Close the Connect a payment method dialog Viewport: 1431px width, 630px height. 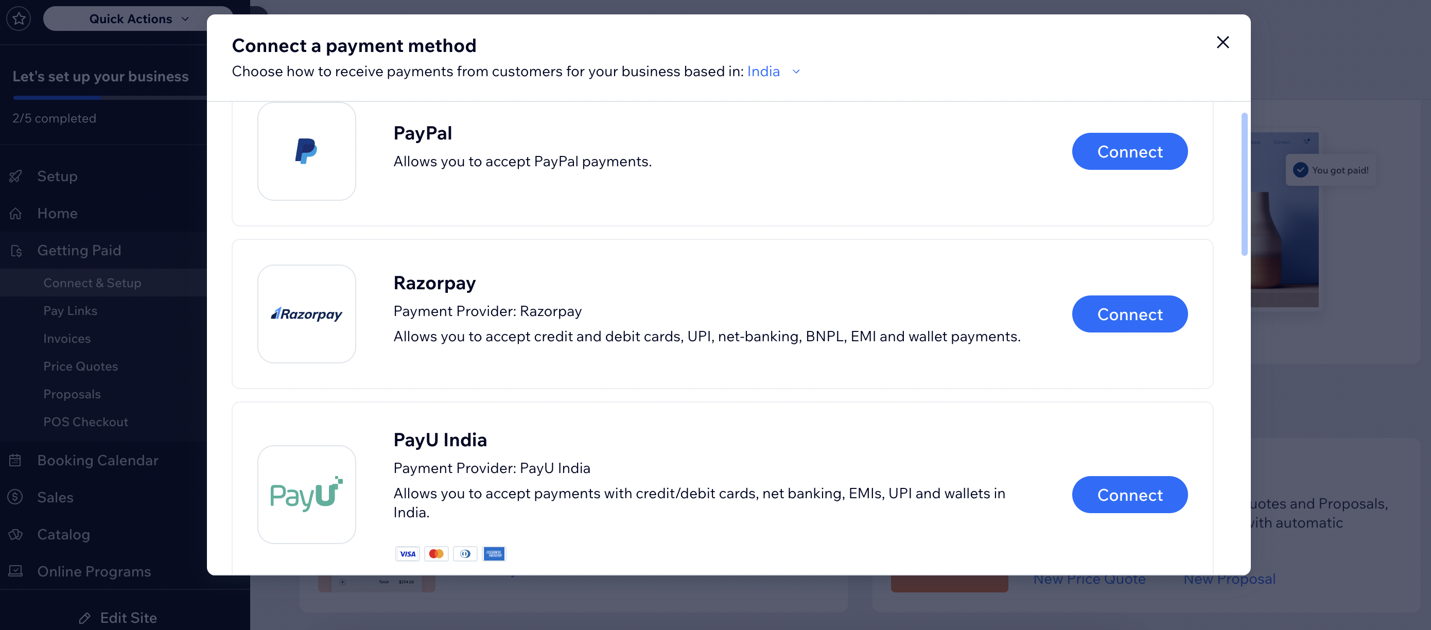point(1222,42)
